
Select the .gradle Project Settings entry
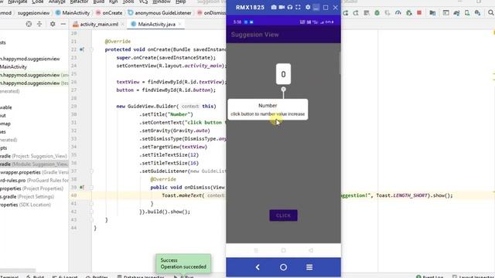point(27,197)
